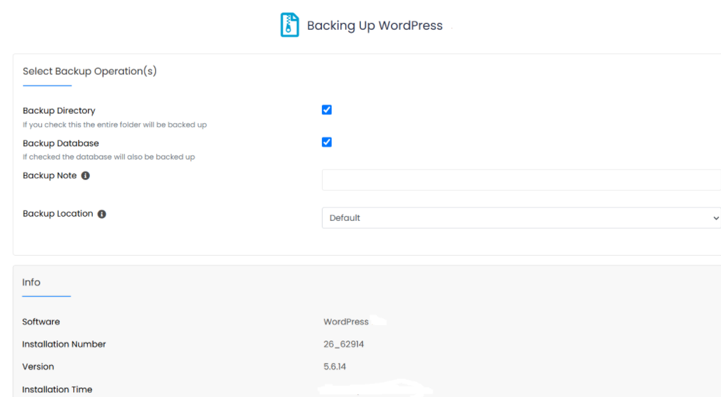The width and height of the screenshot is (721, 397).
Task: Click the Backup Location label
Action: (x=58, y=214)
